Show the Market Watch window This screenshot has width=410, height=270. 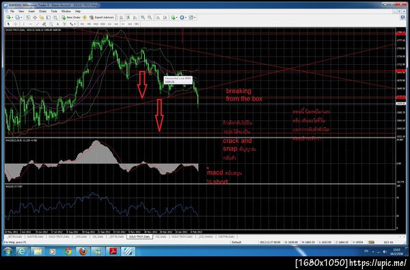[x=28, y=18]
